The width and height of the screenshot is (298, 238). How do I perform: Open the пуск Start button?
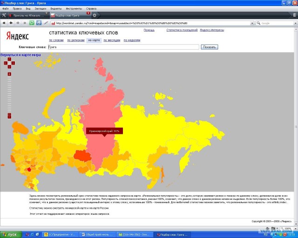(11, 235)
